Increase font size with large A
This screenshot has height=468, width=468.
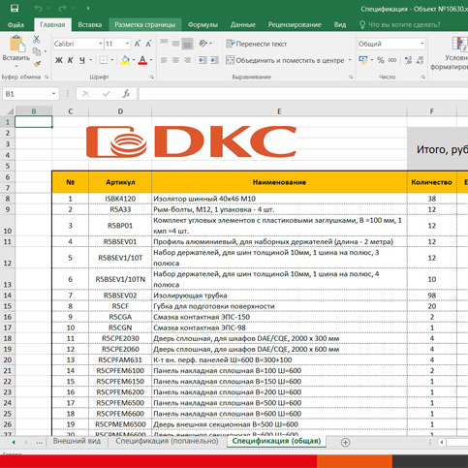click(138, 44)
